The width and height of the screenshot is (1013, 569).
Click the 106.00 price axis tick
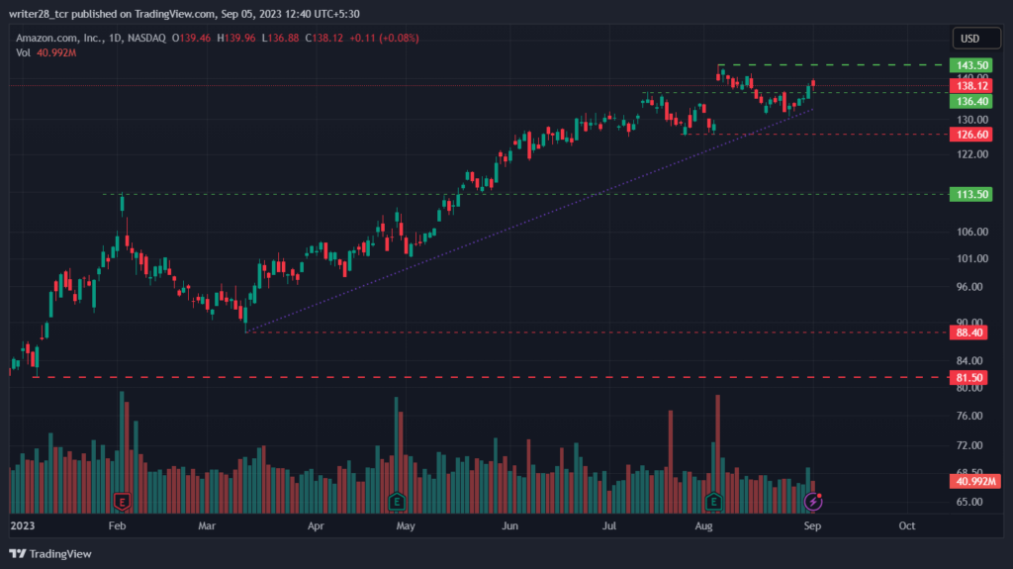click(972, 232)
